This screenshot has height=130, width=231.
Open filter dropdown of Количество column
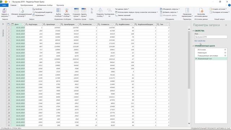[x=96, y=24]
